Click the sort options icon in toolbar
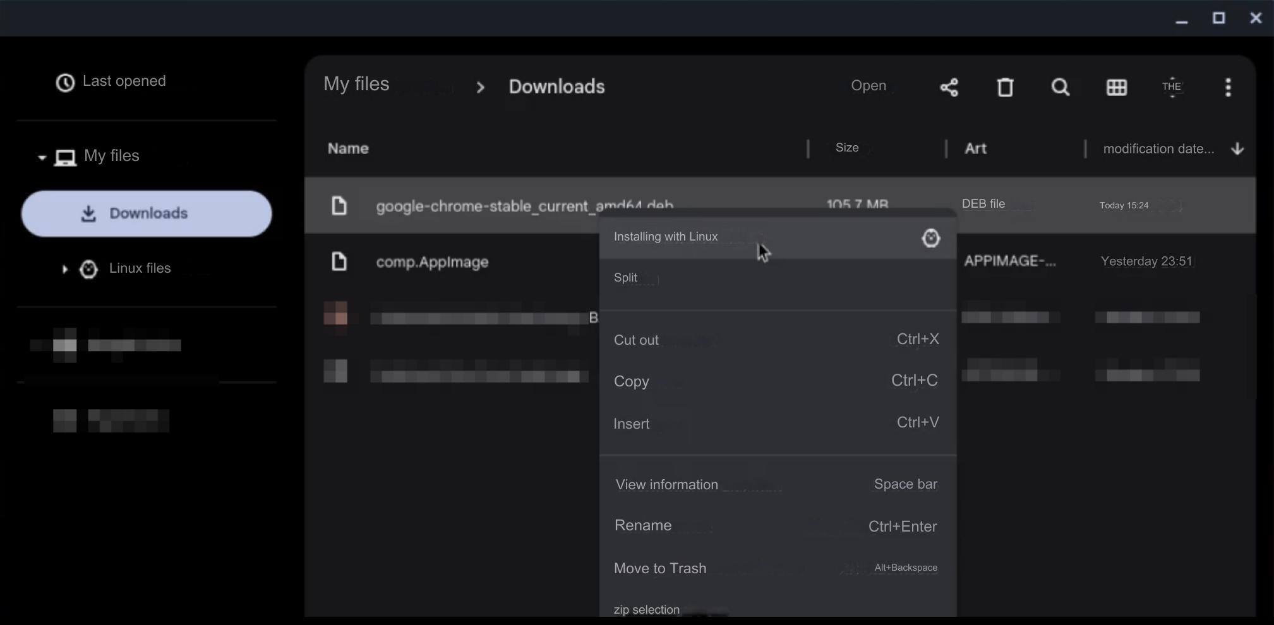 pyautogui.click(x=1172, y=87)
